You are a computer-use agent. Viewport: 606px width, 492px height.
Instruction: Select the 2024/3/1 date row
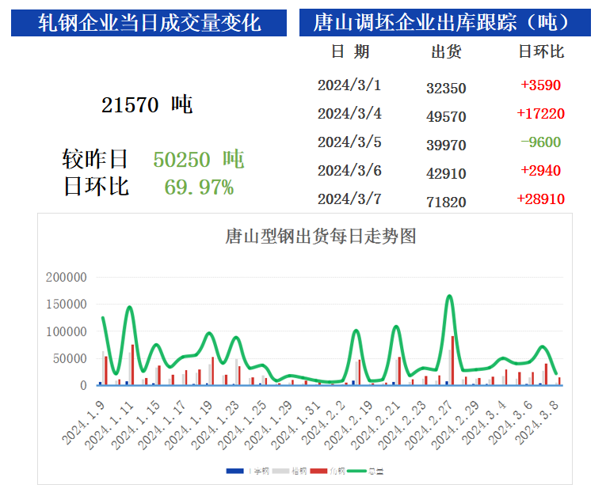tap(349, 85)
